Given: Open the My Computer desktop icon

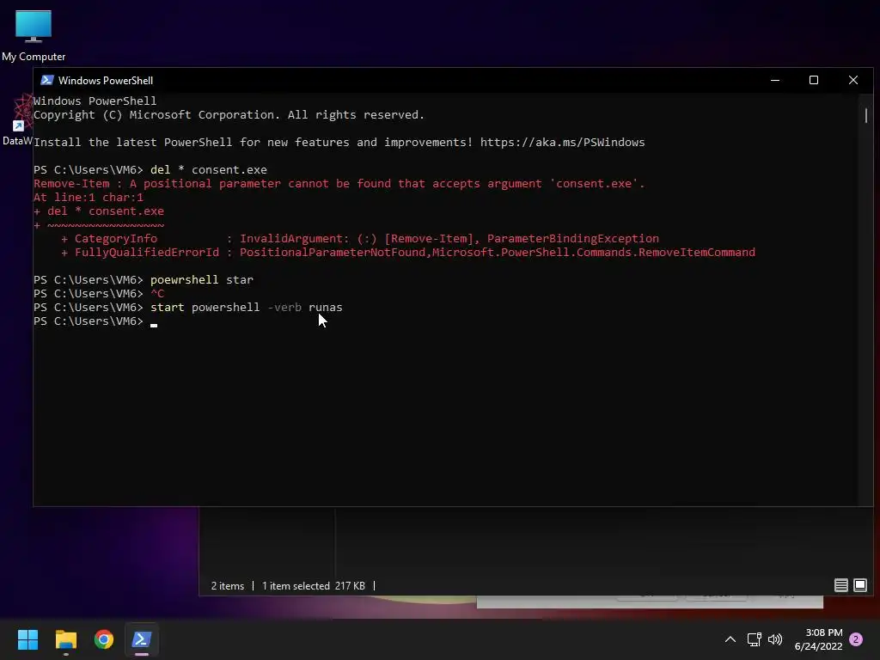Looking at the screenshot, I should coord(34,36).
